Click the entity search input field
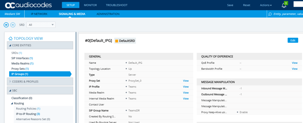 click(287, 14)
